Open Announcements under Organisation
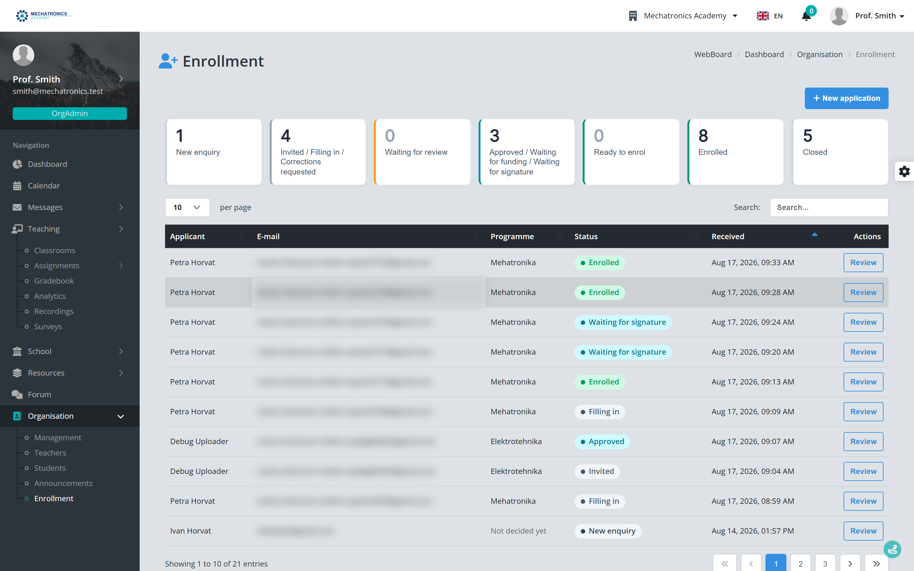The height and width of the screenshot is (571, 914). coord(63,483)
